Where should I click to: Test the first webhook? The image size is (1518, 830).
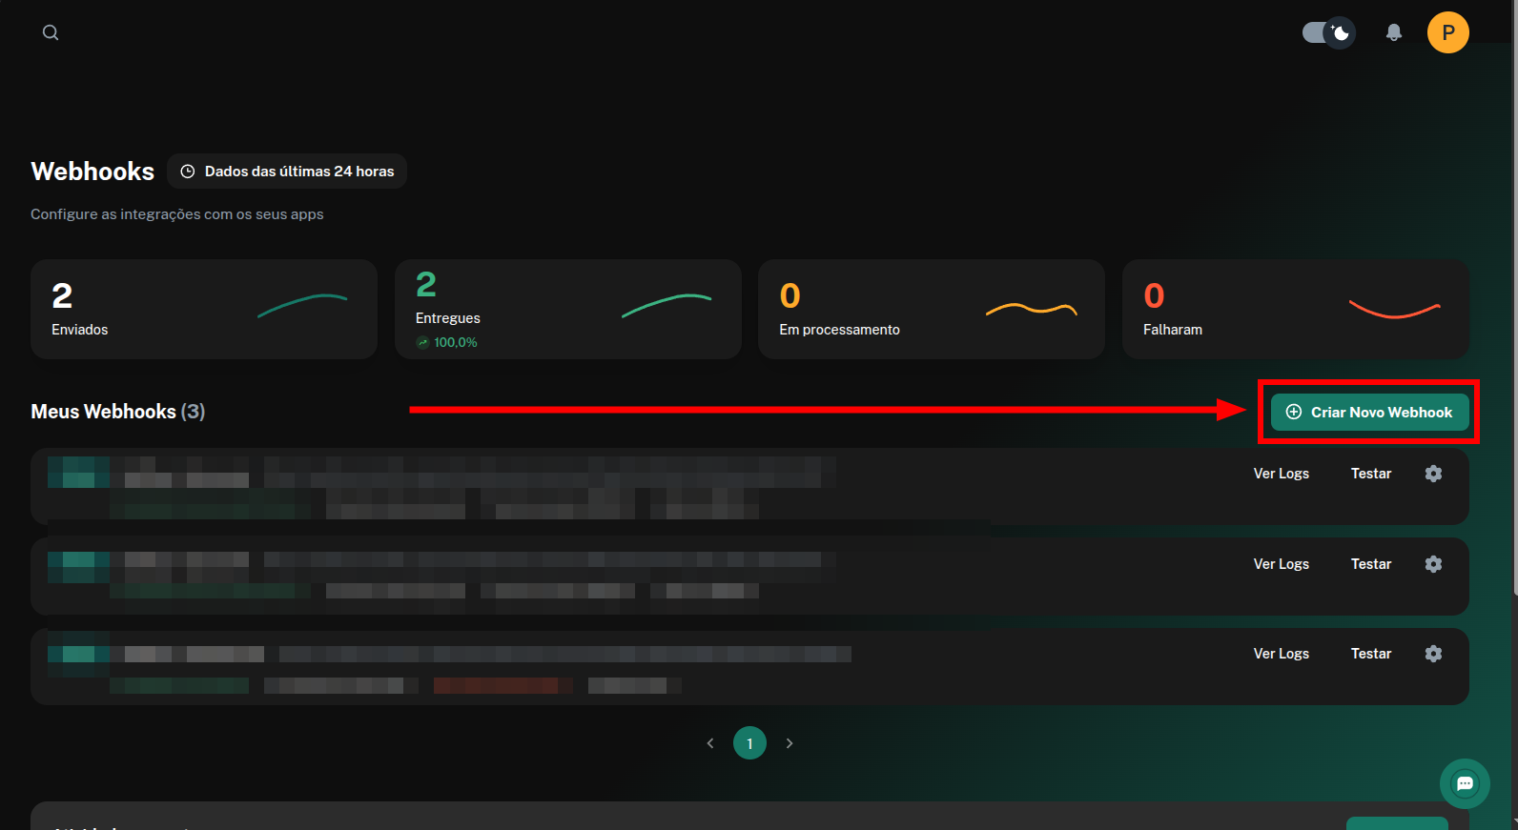pyautogui.click(x=1371, y=474)
